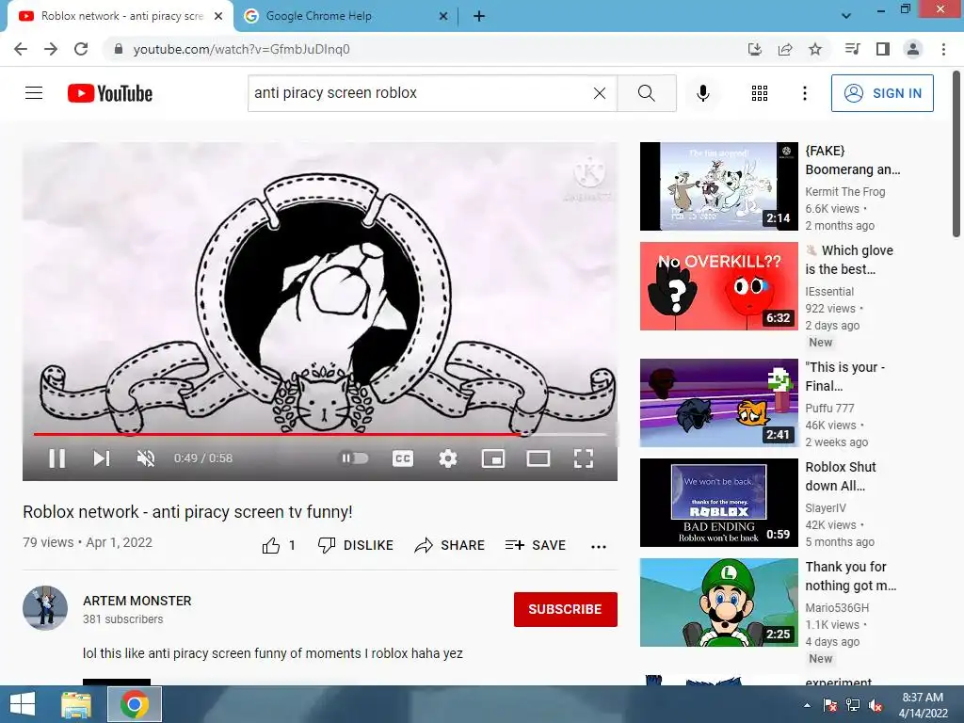
Task: Open ARTEM MONSTER channel name link
Action: coord(137,601)
